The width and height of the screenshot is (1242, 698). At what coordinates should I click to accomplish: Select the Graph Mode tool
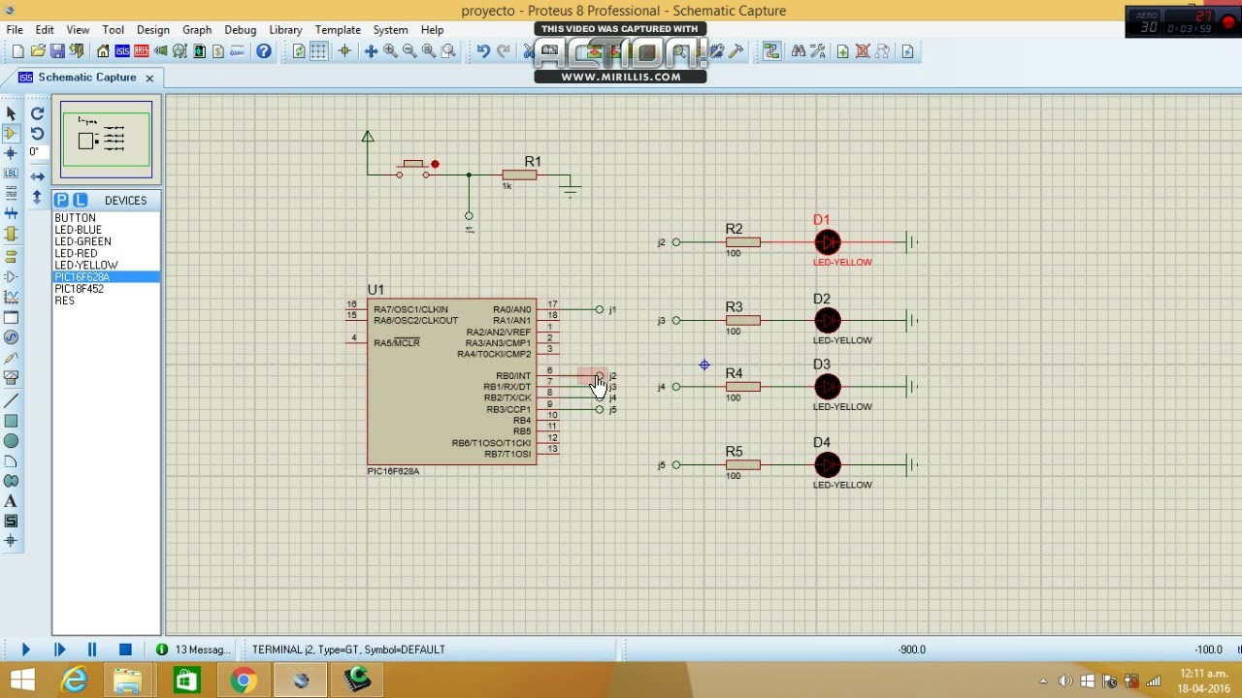pos(11,297)
